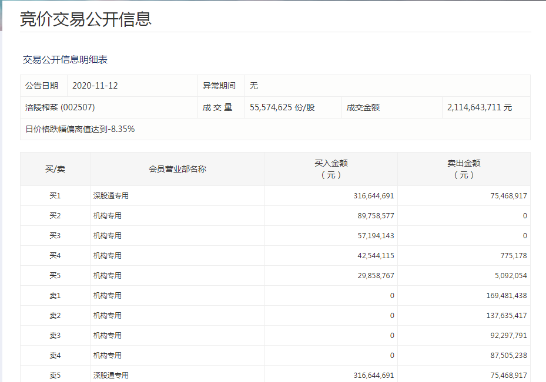546x382 pixels.
Task: Click the announcement date 2020-11-12
Action: click(95, 86)
